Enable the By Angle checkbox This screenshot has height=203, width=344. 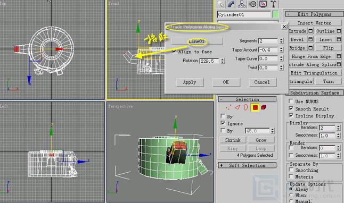click(x=223, y=131)
